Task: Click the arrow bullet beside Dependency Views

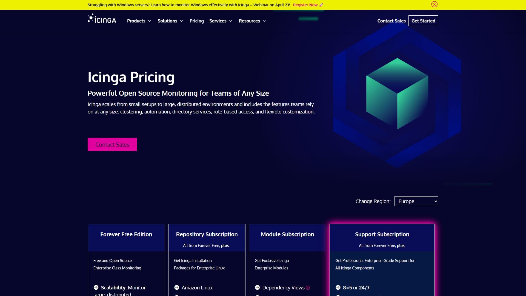Action: (x=257, y=288)
